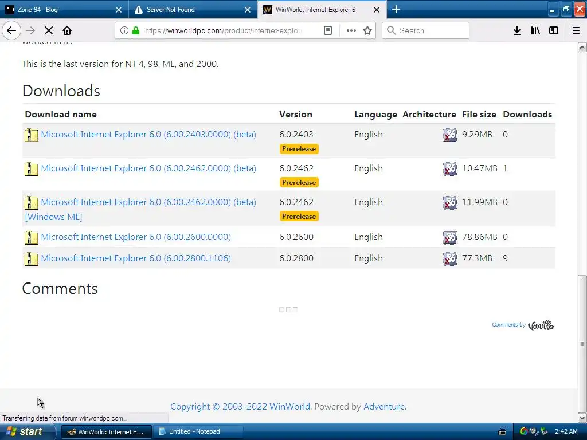Click the green padlock security icon
Viewport: 587px width, 440px height.
[136, 30]
